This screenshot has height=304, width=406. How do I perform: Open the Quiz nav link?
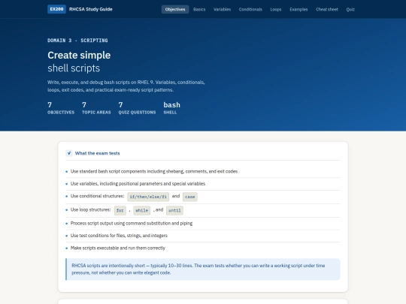[350, 9]
